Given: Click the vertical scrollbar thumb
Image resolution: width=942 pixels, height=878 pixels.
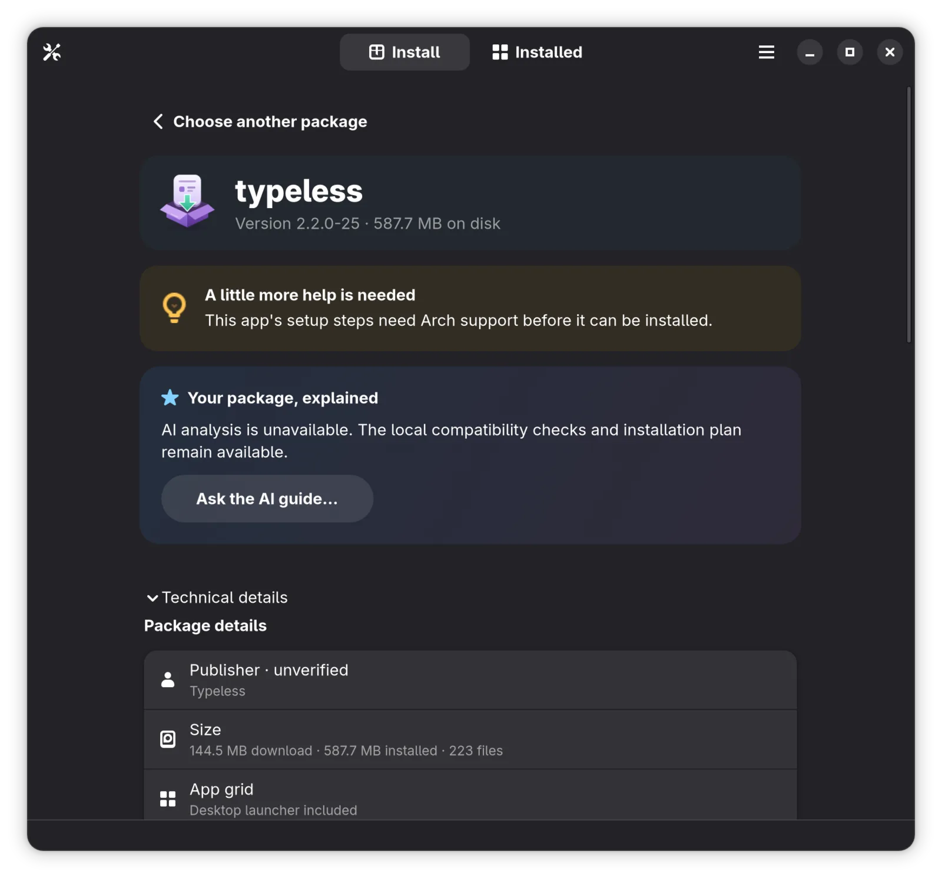Looking at the screenshot, I should coord(909,215).
